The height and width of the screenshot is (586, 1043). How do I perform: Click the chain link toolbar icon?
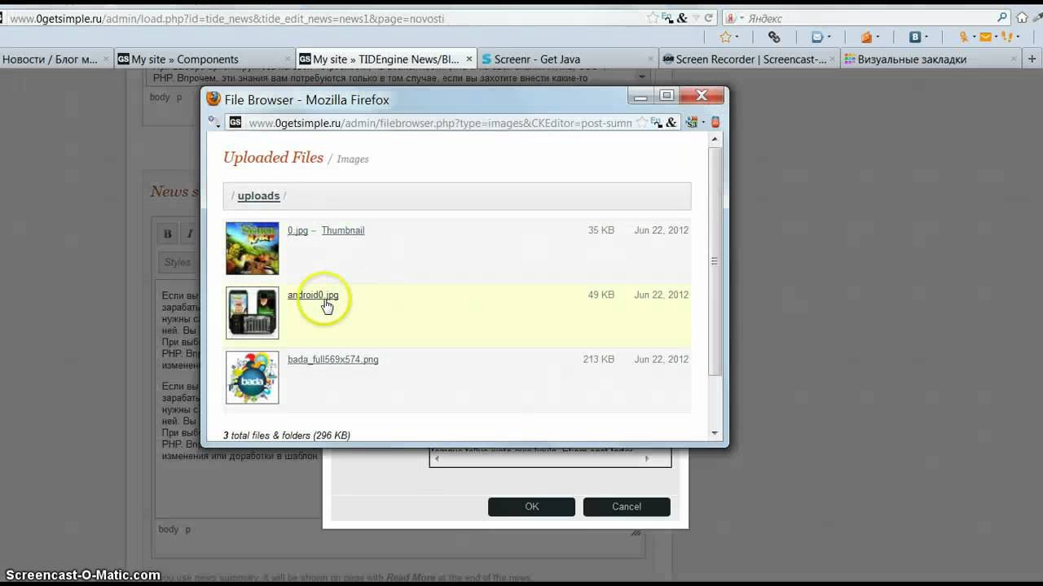coord(774,37)
